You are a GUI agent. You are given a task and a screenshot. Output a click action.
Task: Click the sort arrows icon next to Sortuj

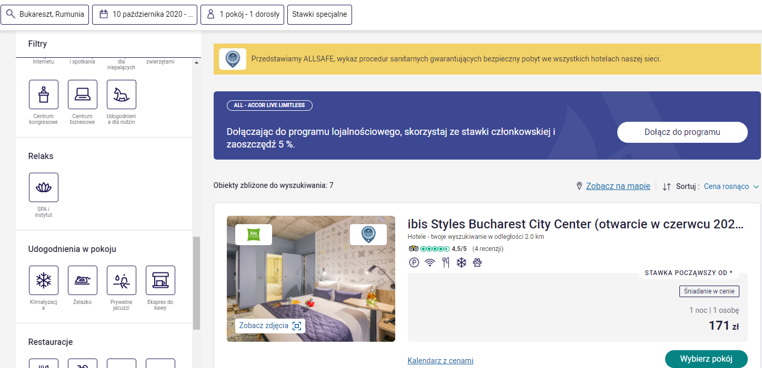point(667,186)
